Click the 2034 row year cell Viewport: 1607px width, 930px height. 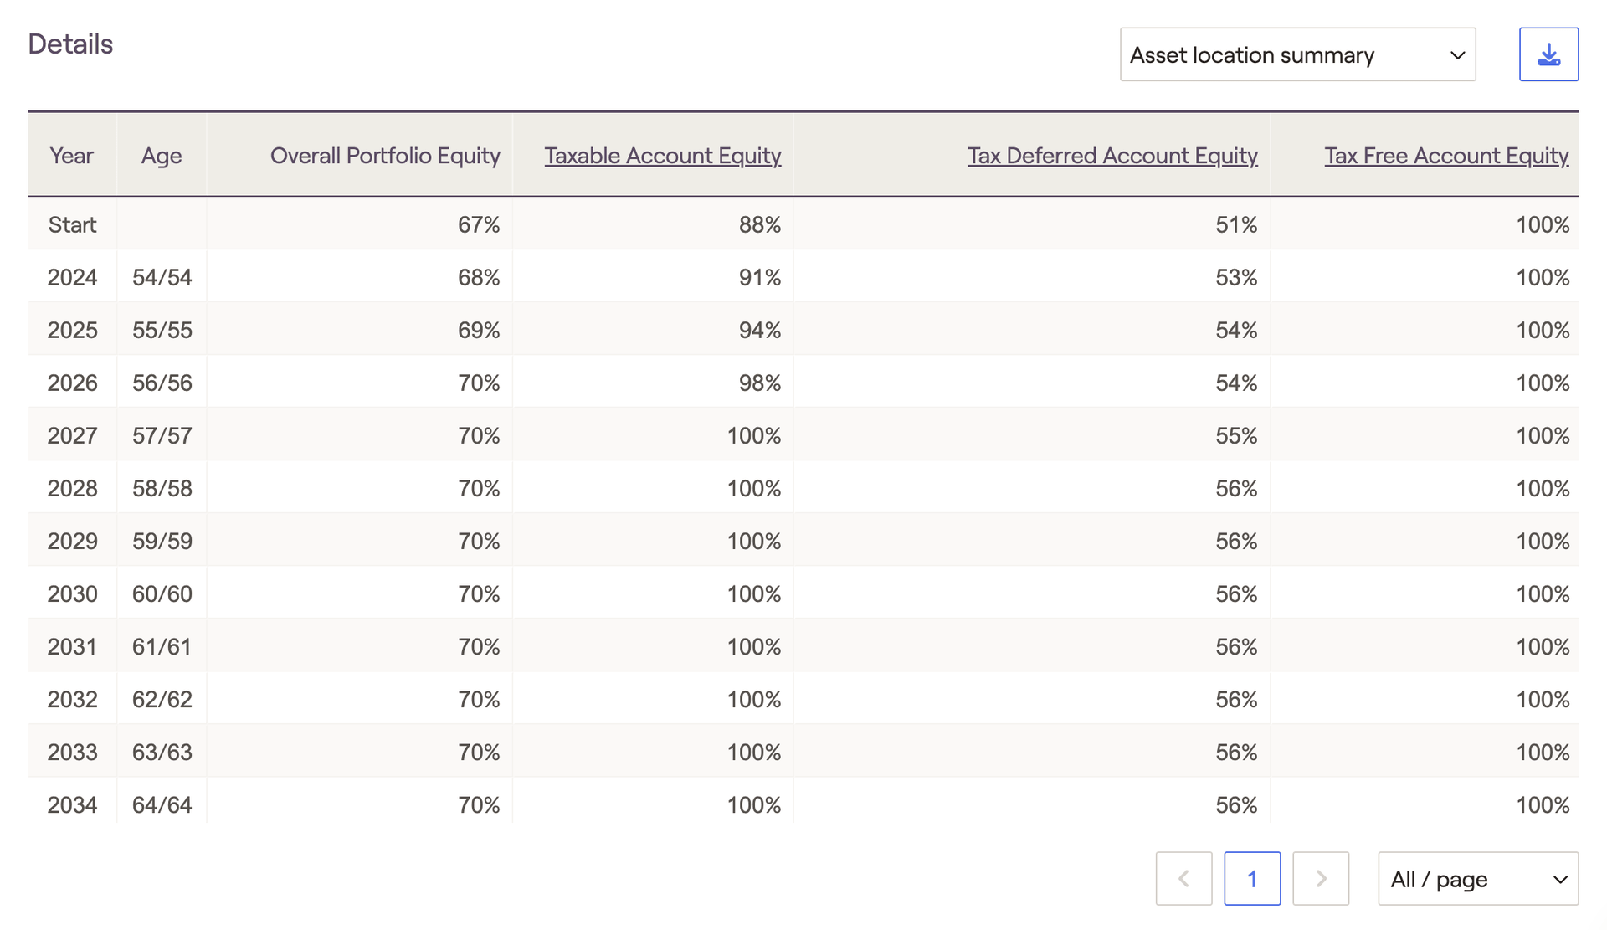click(x=72, y=804)
